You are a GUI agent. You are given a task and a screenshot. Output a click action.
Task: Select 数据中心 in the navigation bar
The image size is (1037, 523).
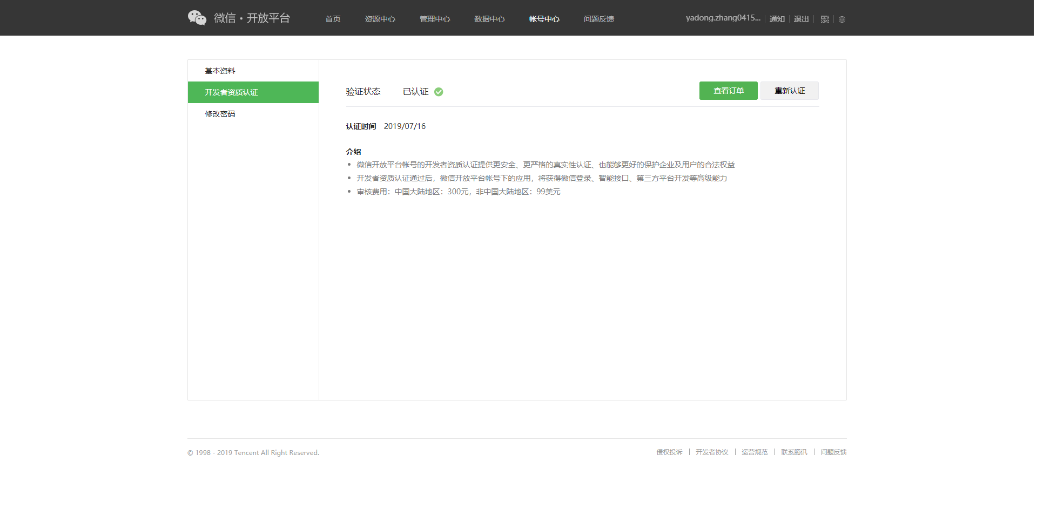(489, 19)
